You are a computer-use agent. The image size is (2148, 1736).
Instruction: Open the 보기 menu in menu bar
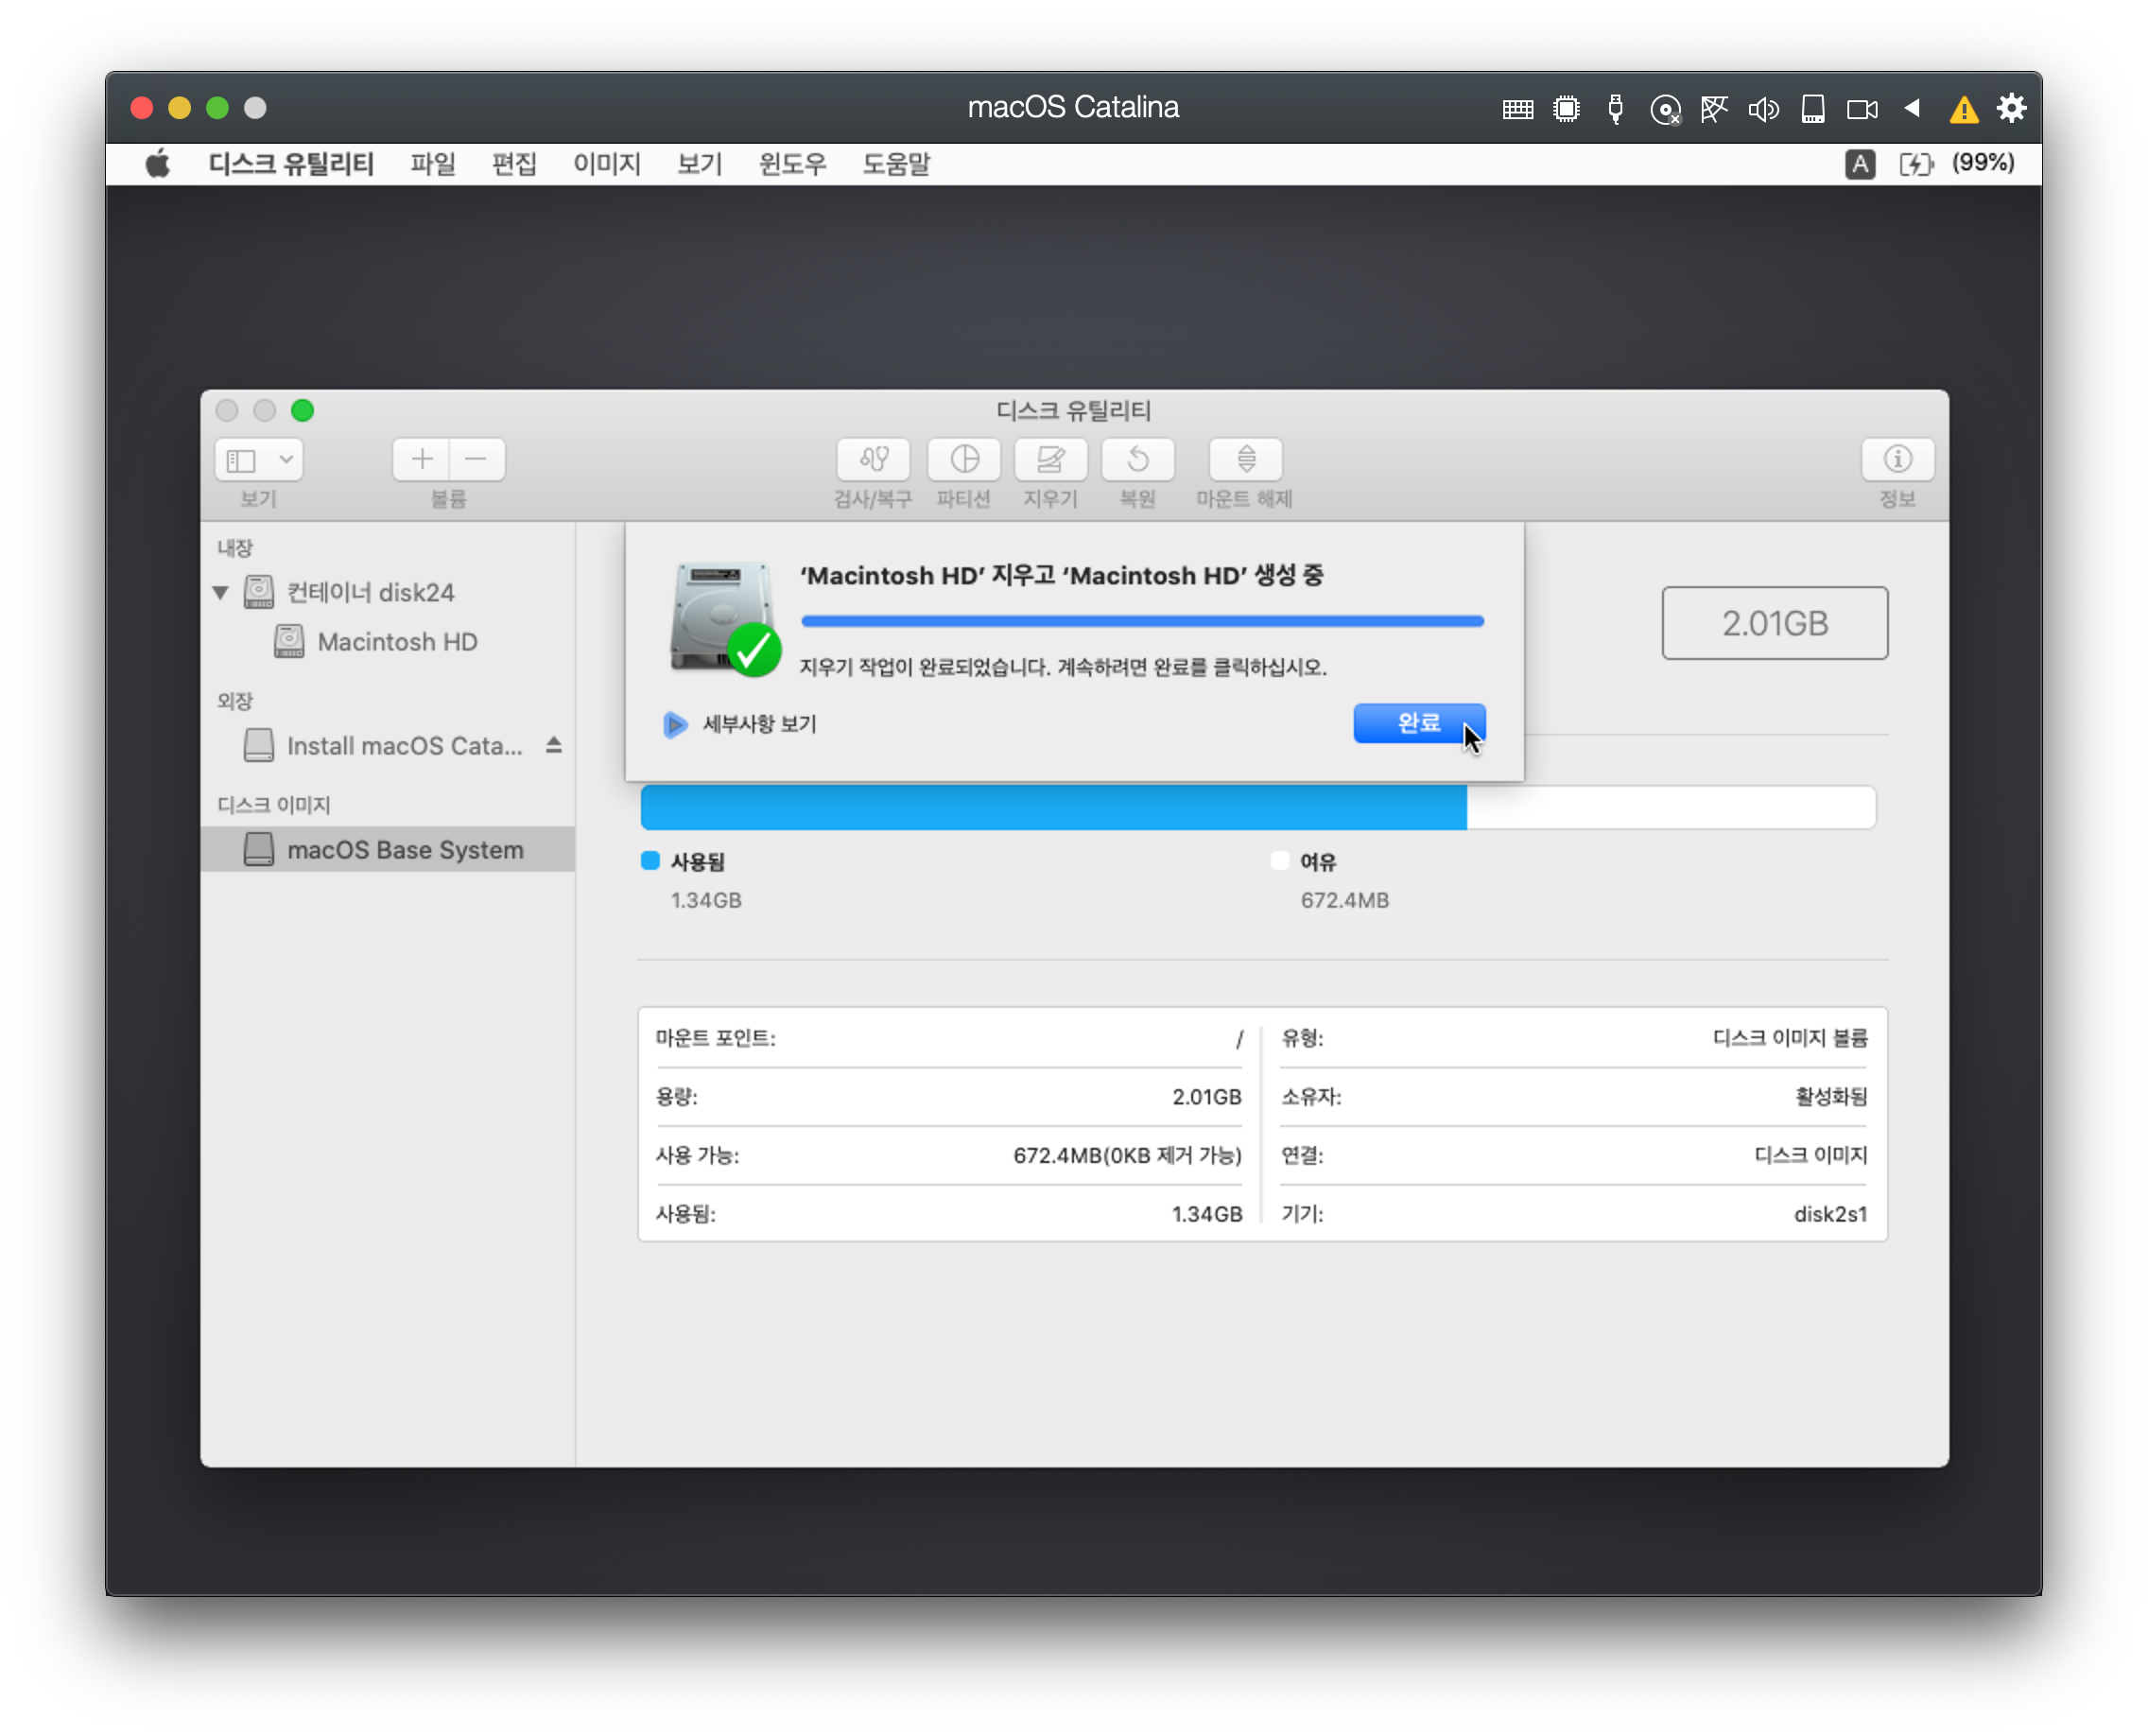700,164
